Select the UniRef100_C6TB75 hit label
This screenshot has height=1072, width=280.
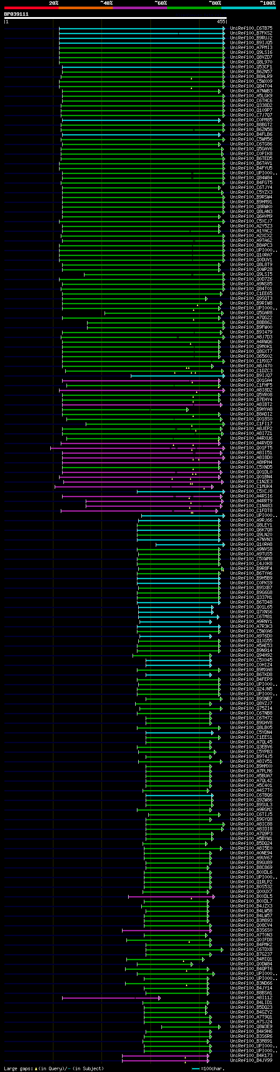[251, 28]
